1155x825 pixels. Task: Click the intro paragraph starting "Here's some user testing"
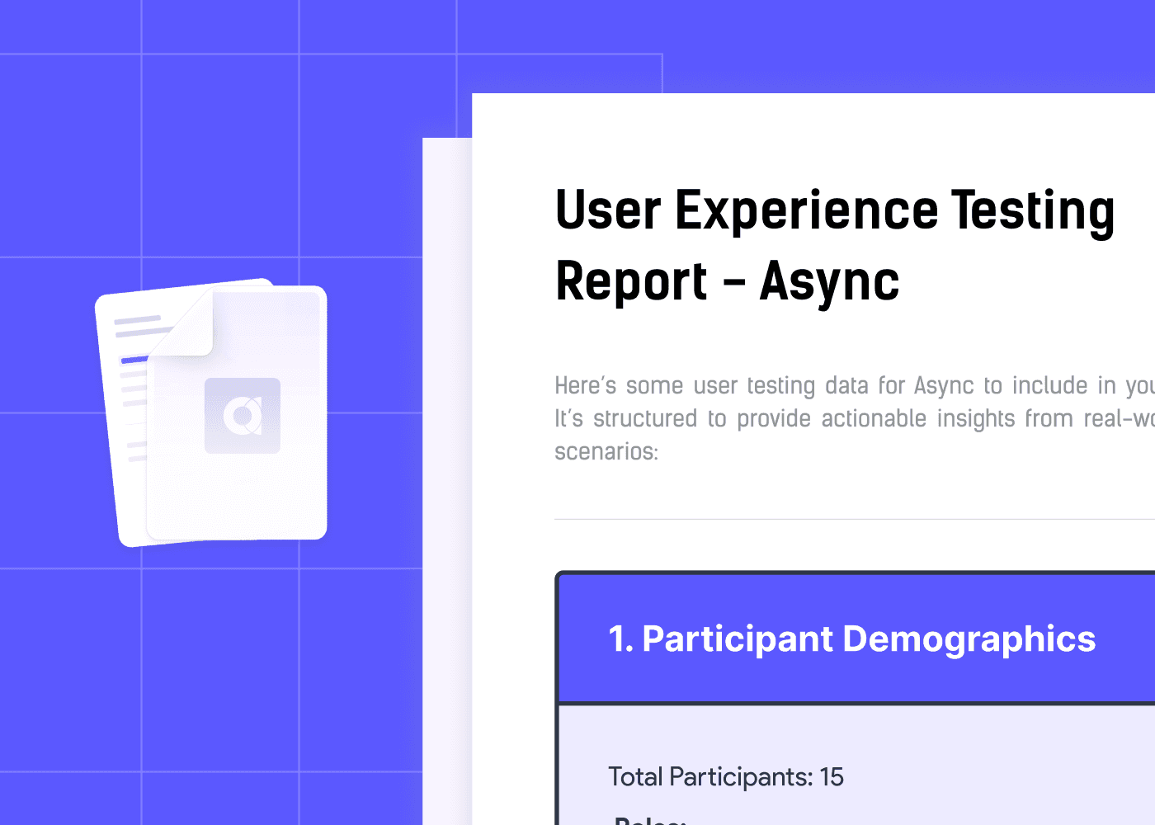click(855, 418)
